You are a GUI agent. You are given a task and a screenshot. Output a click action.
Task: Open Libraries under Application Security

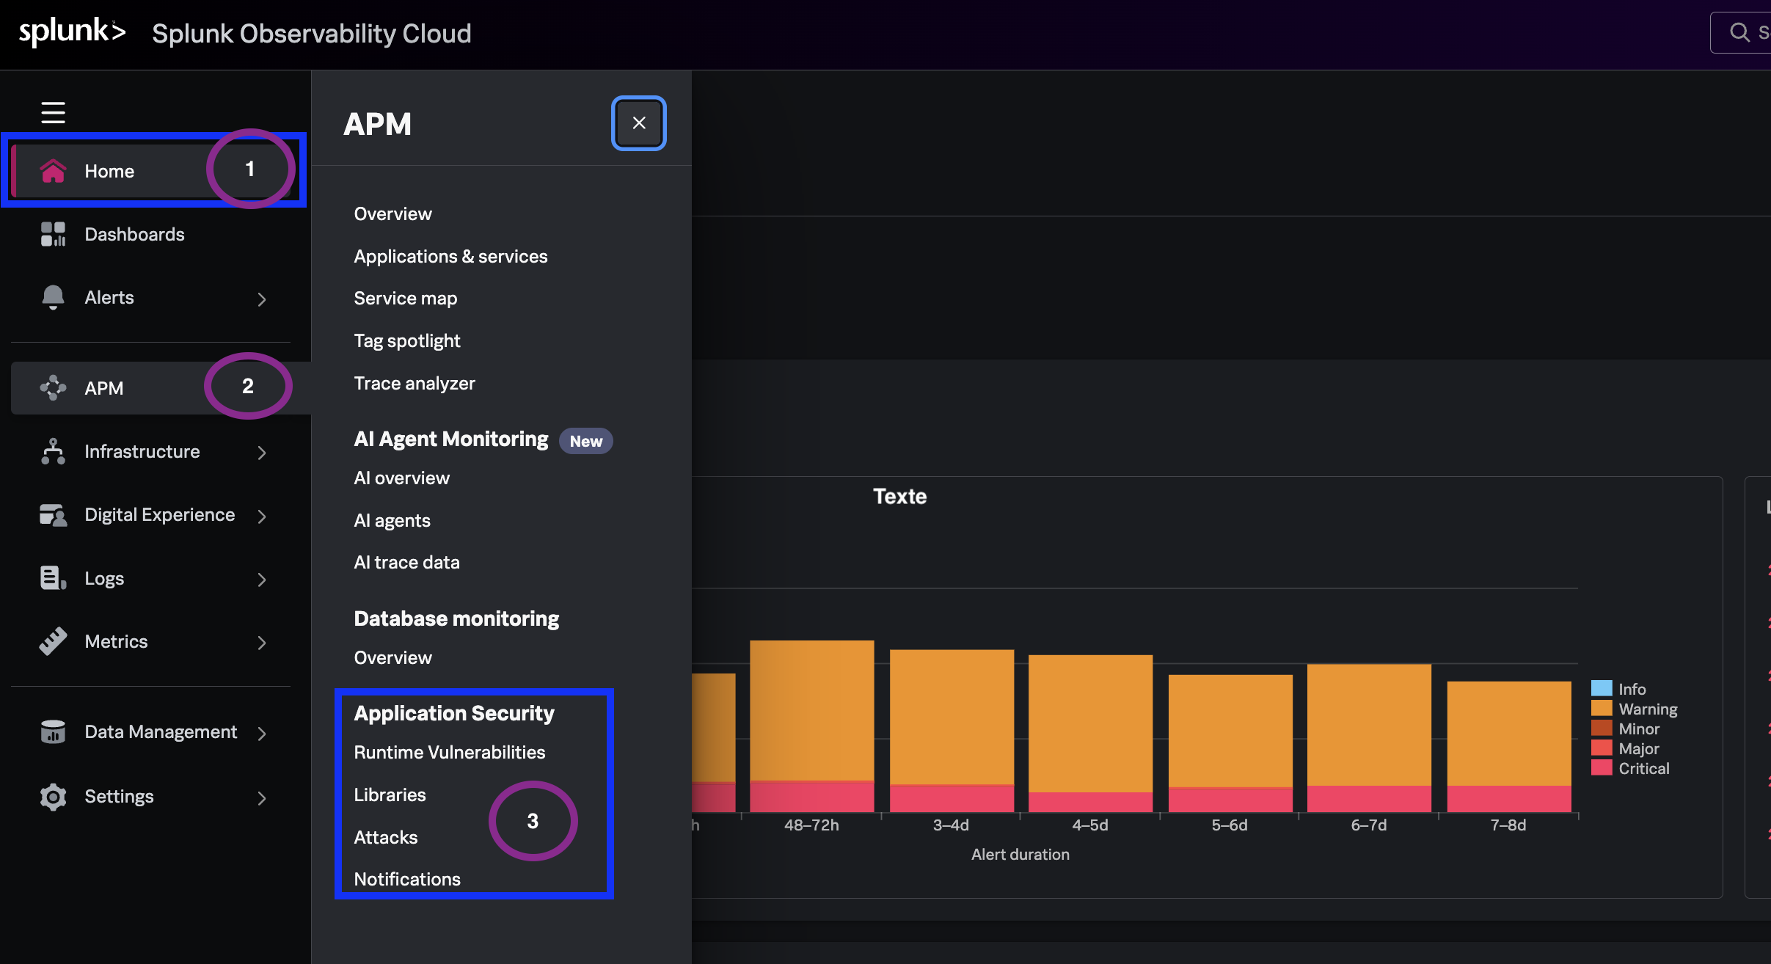coord(390,795)
